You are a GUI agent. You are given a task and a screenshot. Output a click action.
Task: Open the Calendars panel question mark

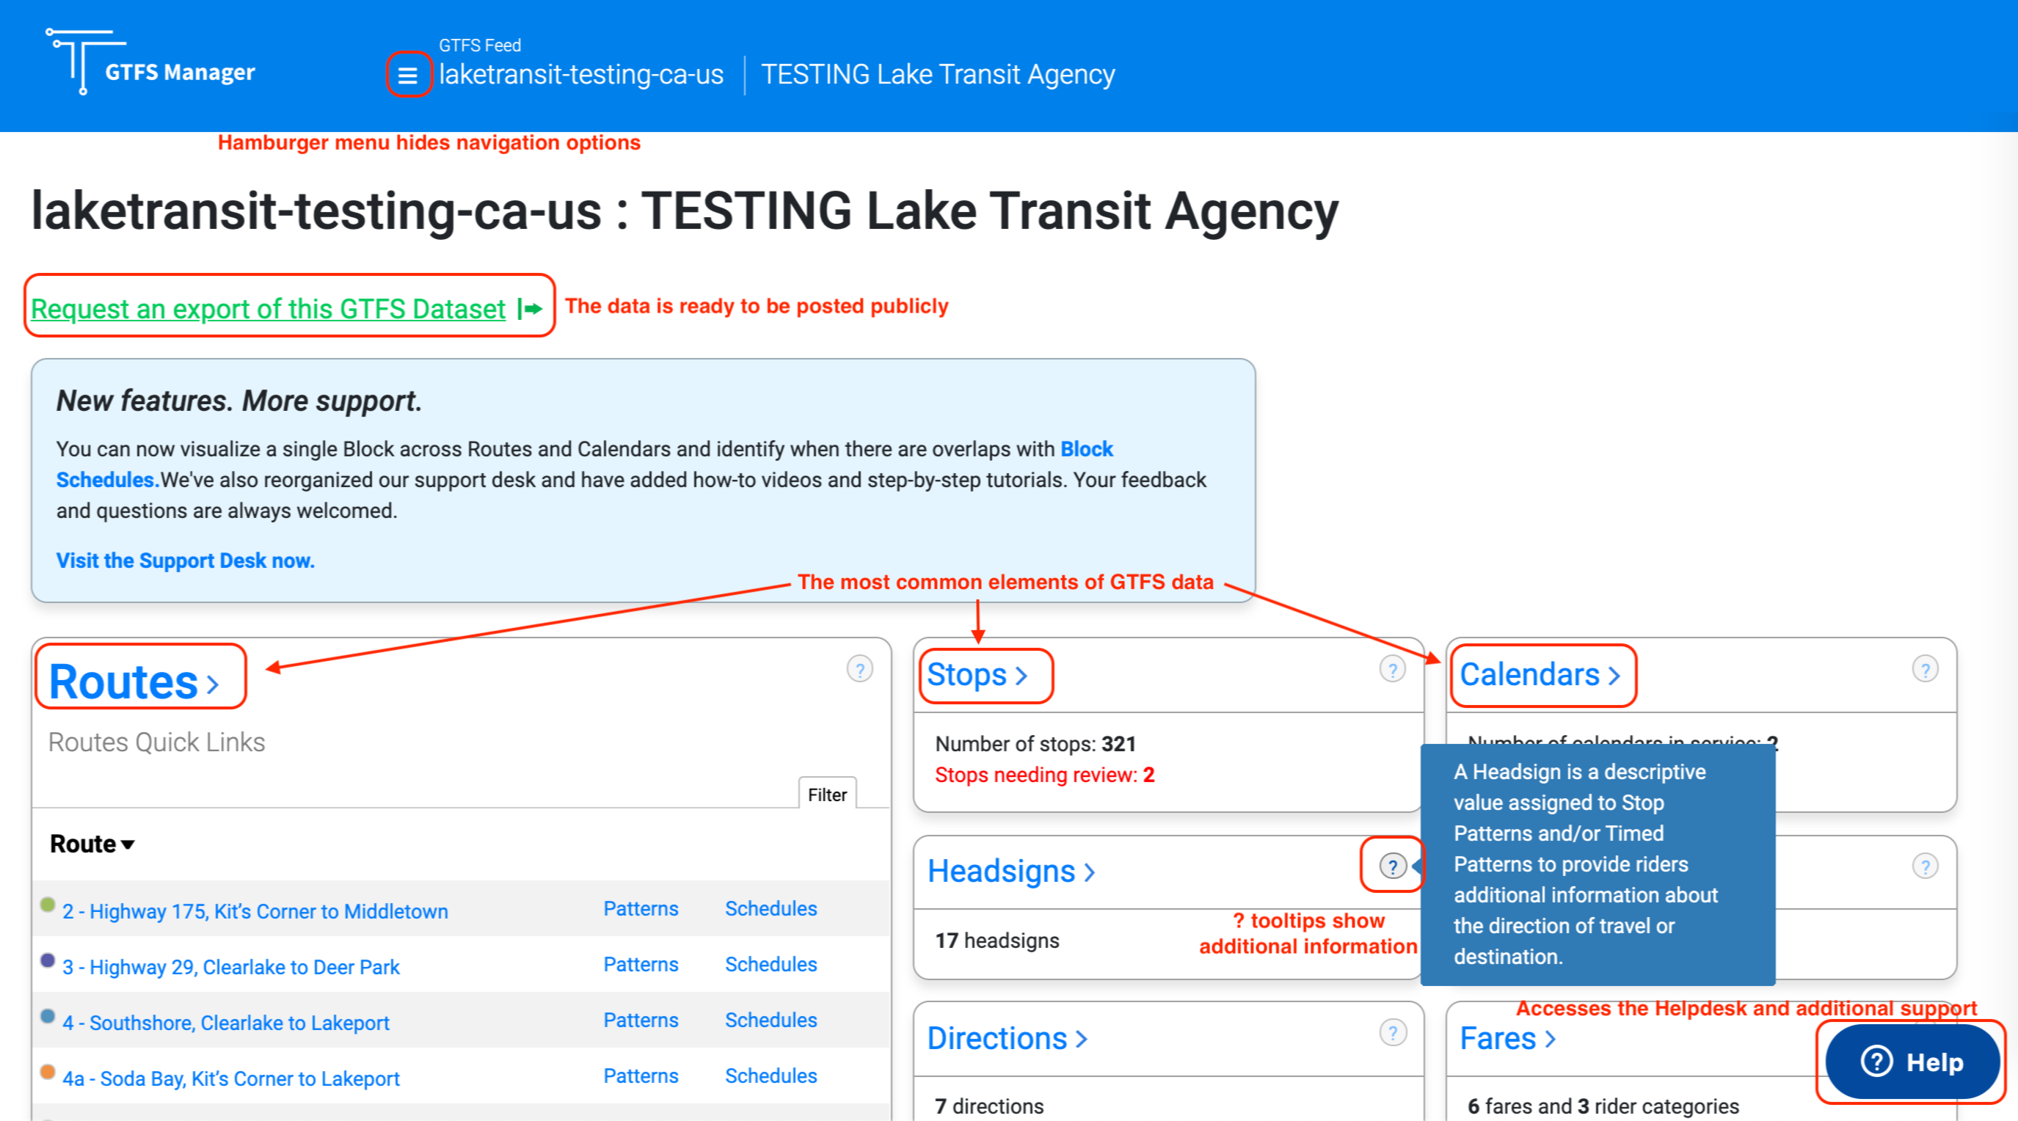tap(1925, 669)
